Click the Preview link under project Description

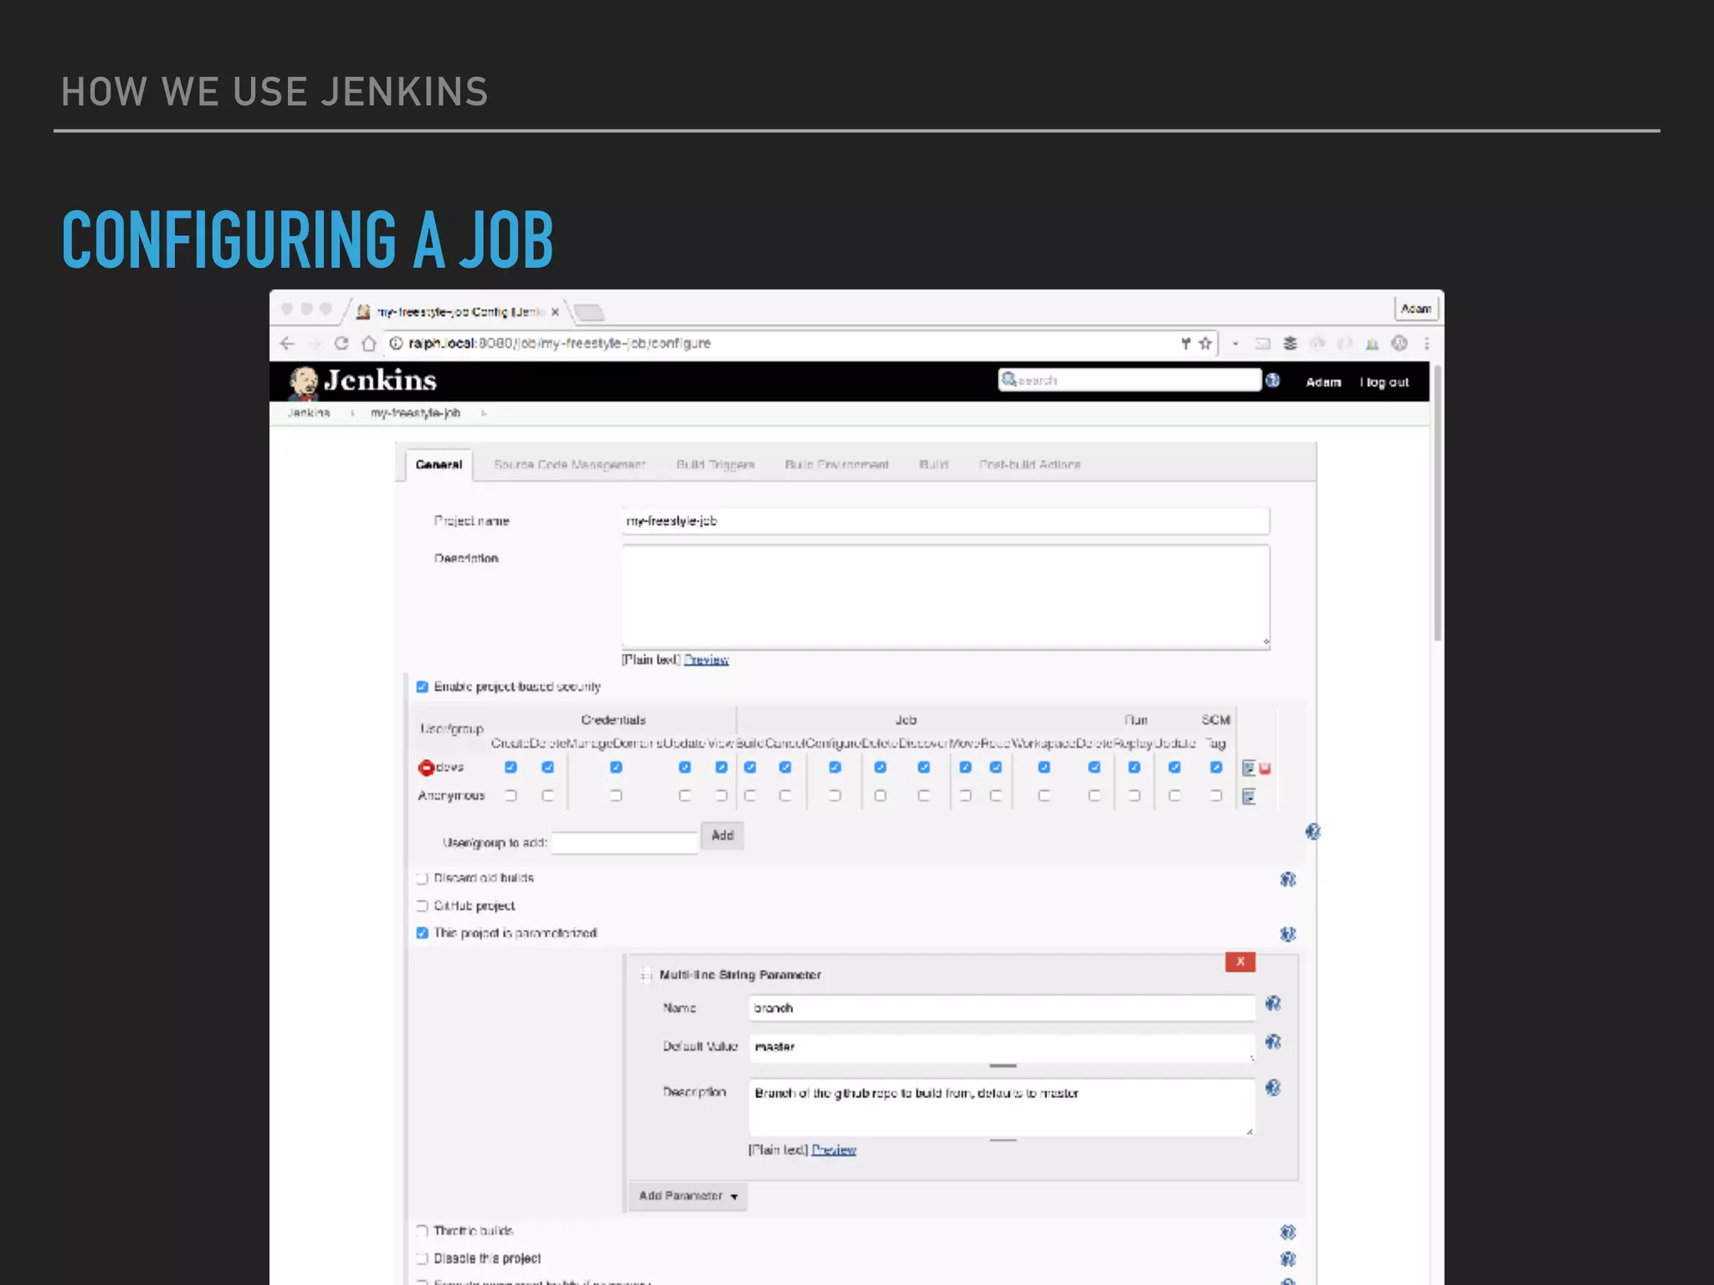(706, 660)
